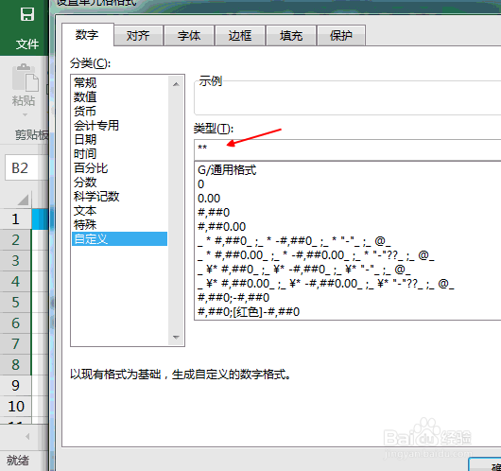Screen dimensions: 501x471
Task: Select 时间 category
Action: coord(119,154)
